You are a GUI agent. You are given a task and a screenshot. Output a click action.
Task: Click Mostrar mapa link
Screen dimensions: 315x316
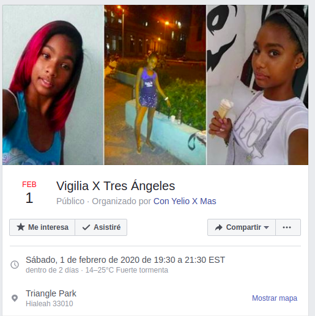[x=275, y=298]
